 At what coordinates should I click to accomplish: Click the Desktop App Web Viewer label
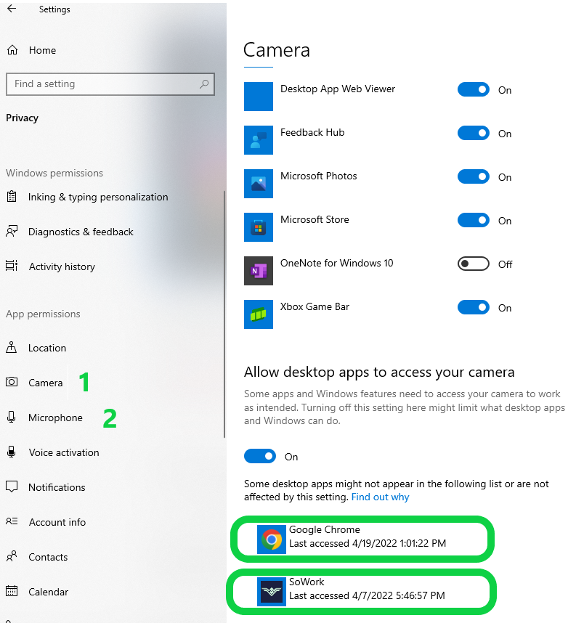[338, 89]
